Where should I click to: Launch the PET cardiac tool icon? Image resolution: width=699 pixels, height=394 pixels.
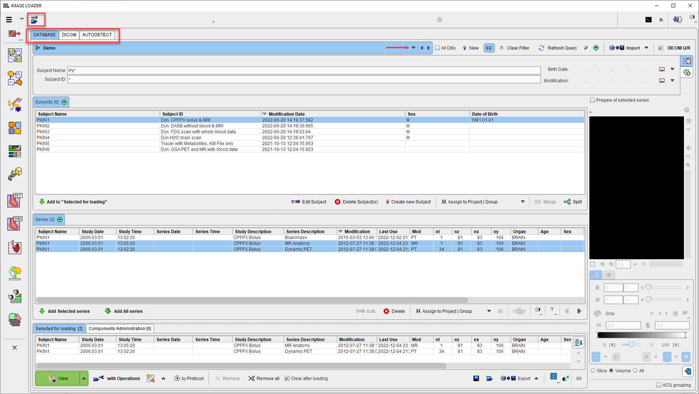coord(15,200)
